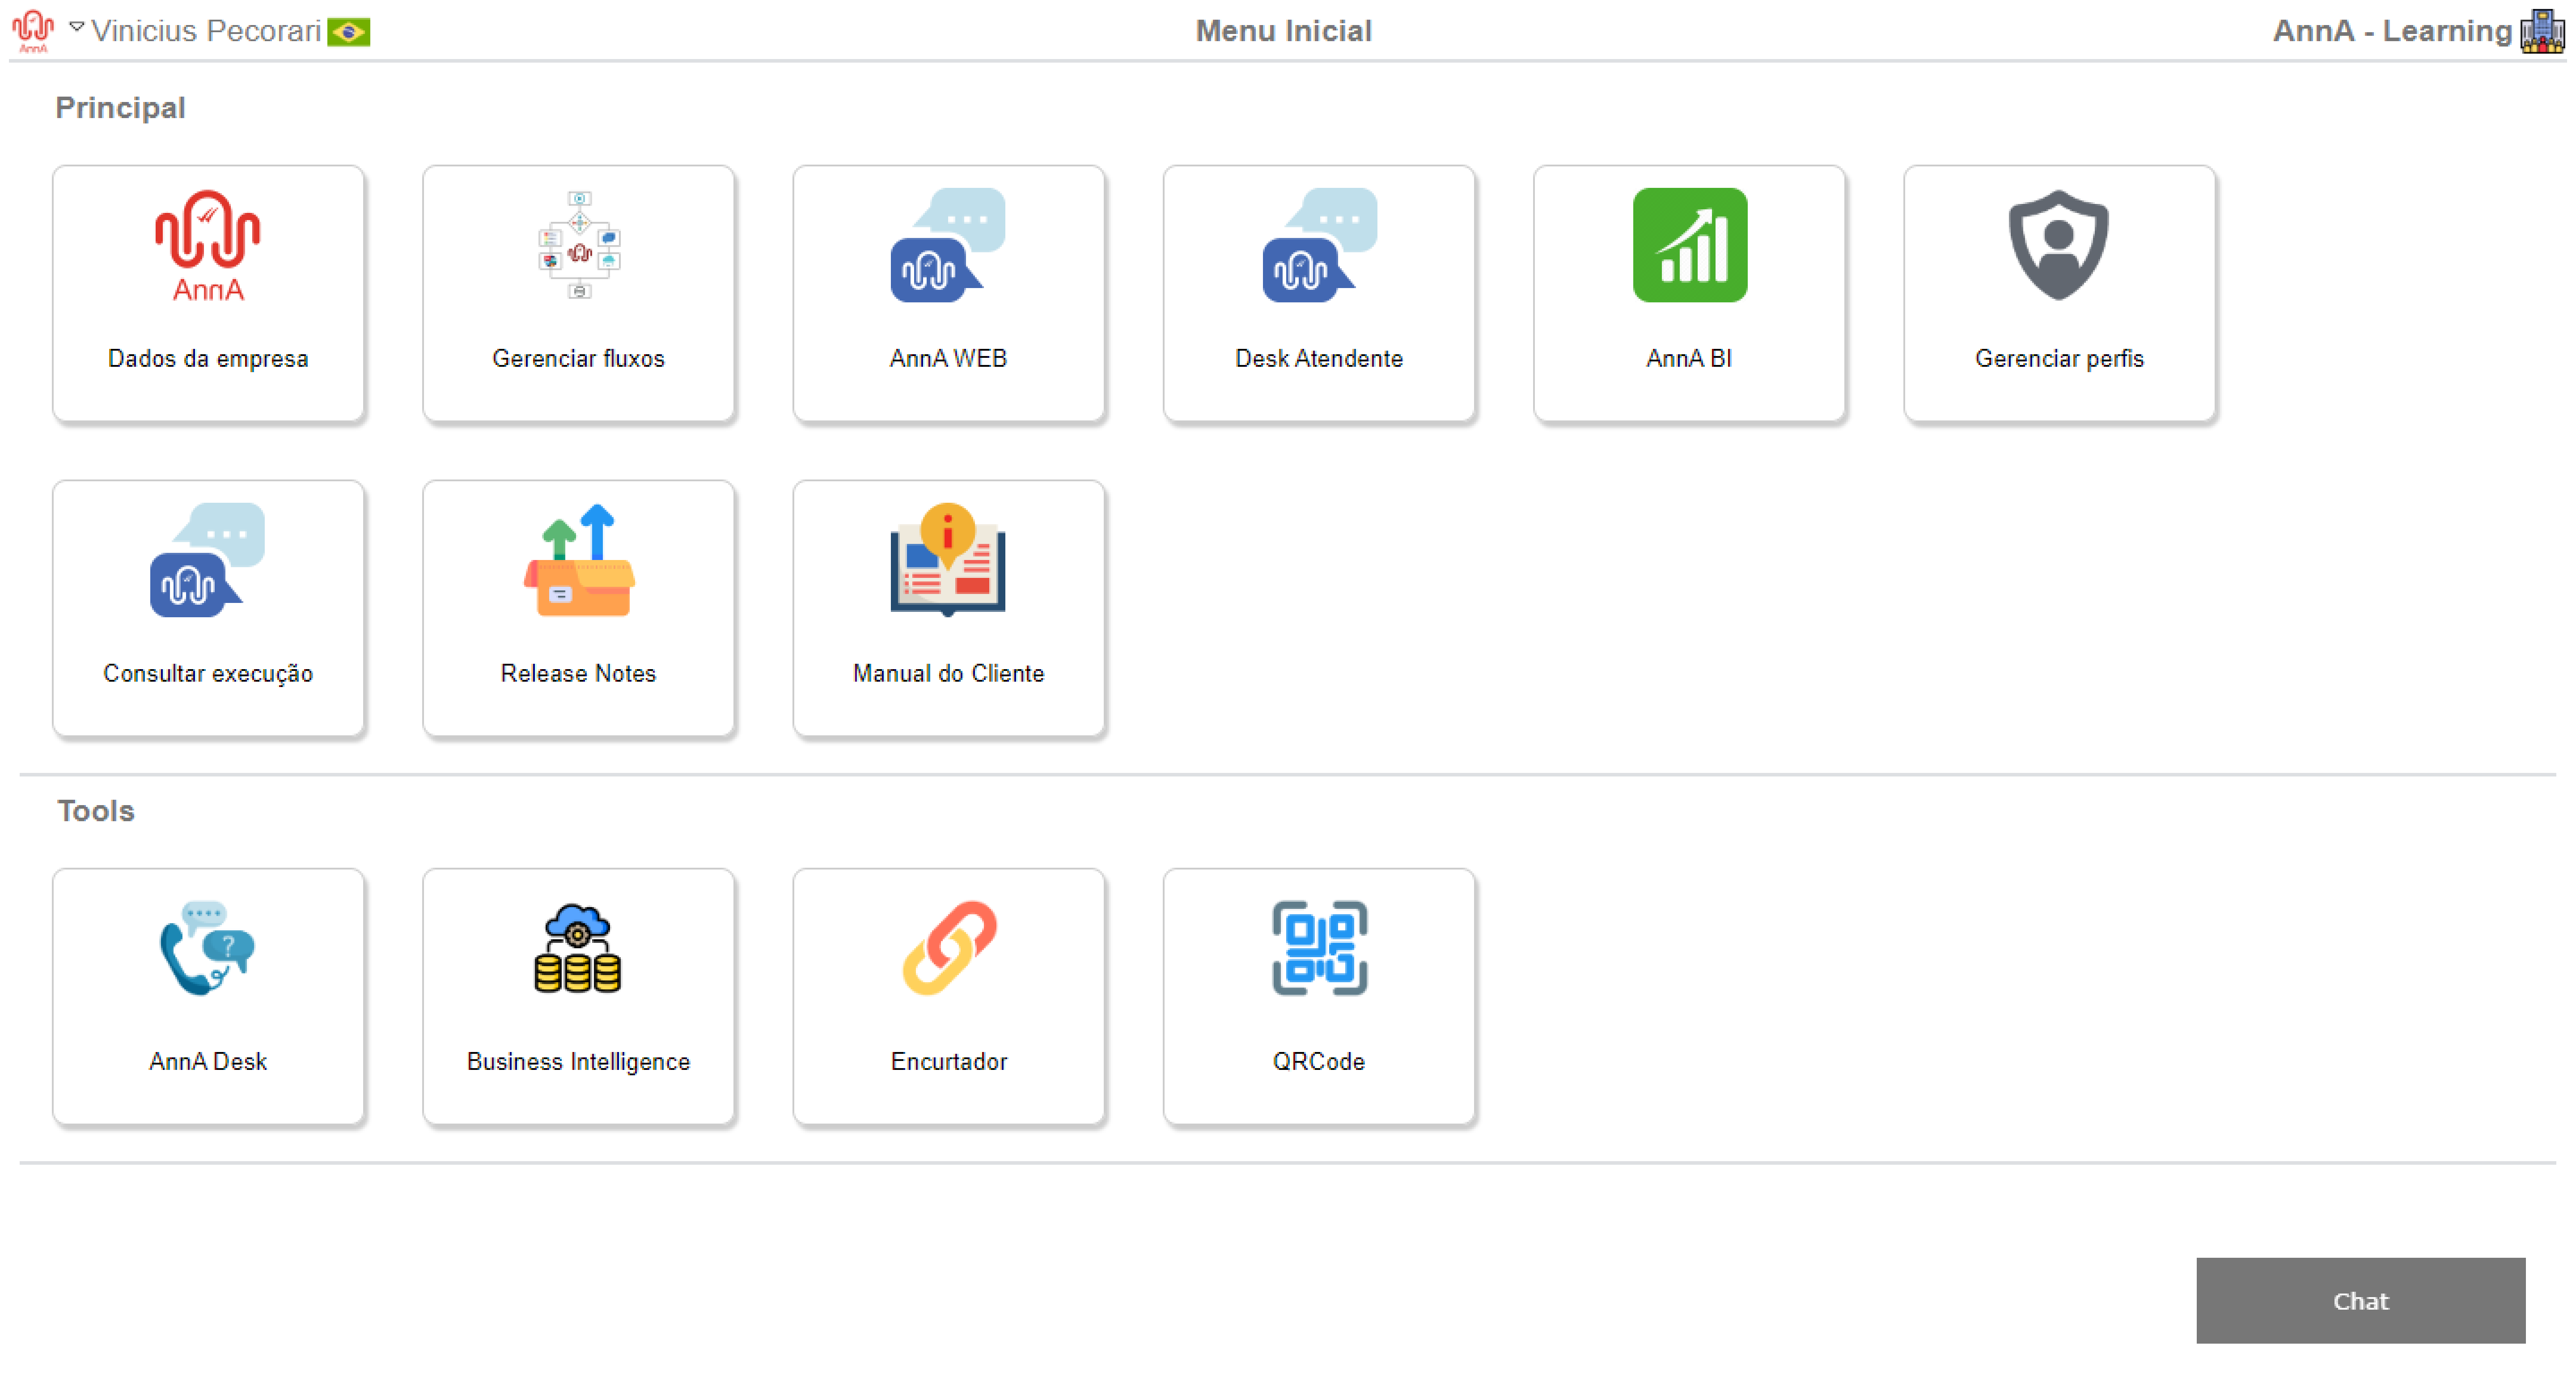Click the AnnA - Learning company name
Image resolution: width=2576 pixels, height=1383 pixels.
(2392, 31)
